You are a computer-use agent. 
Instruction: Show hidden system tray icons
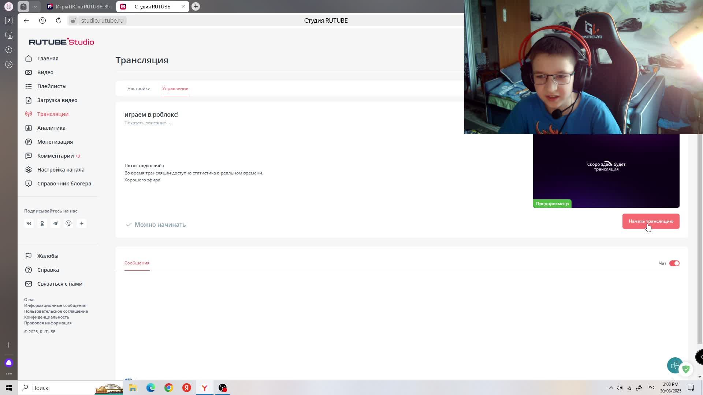click(x=611, y=388)
